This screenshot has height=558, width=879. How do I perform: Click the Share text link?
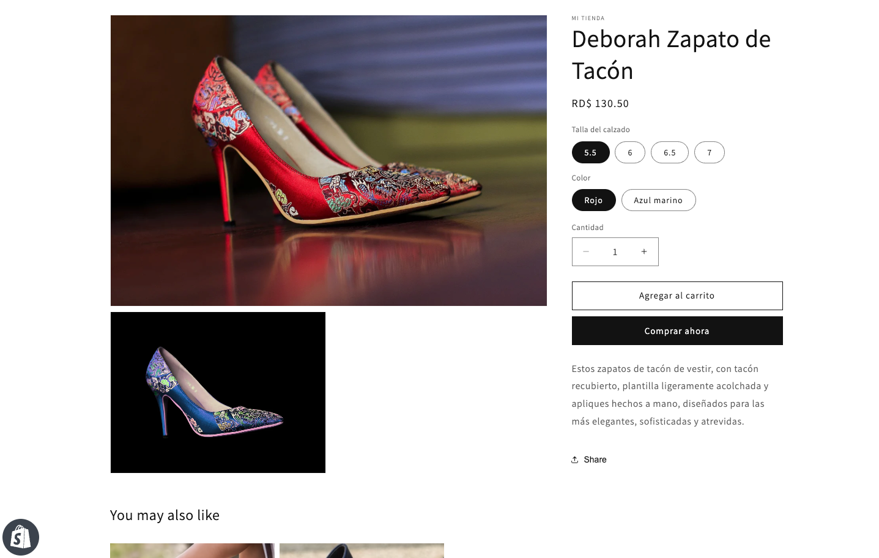point(595,459)
